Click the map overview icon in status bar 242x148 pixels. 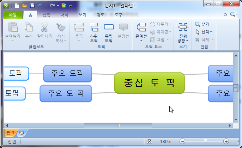149,141
